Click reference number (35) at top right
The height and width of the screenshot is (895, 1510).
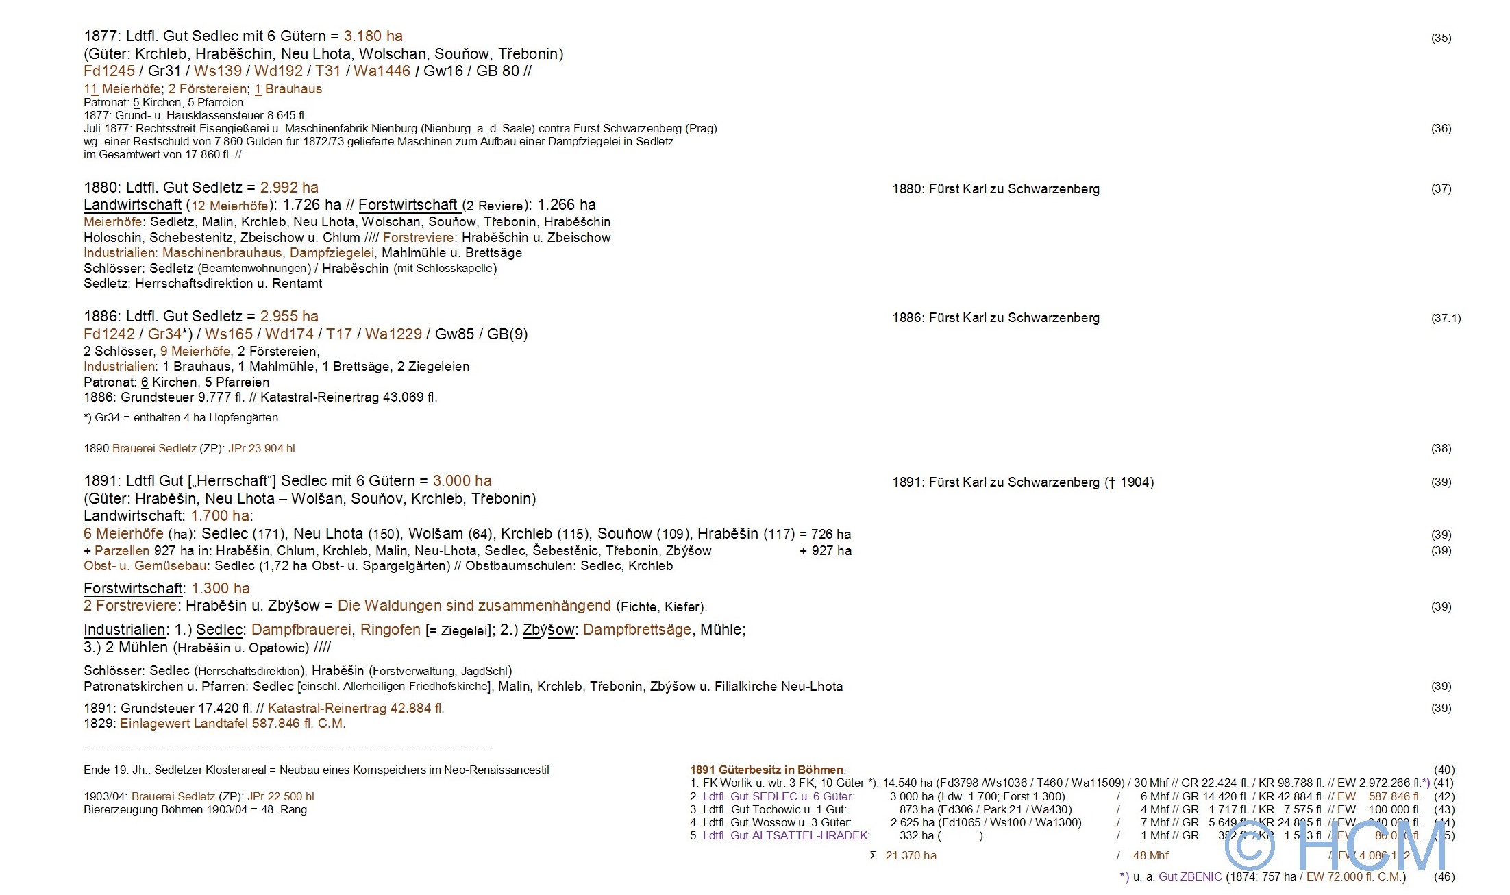(x=1441, y=38)
